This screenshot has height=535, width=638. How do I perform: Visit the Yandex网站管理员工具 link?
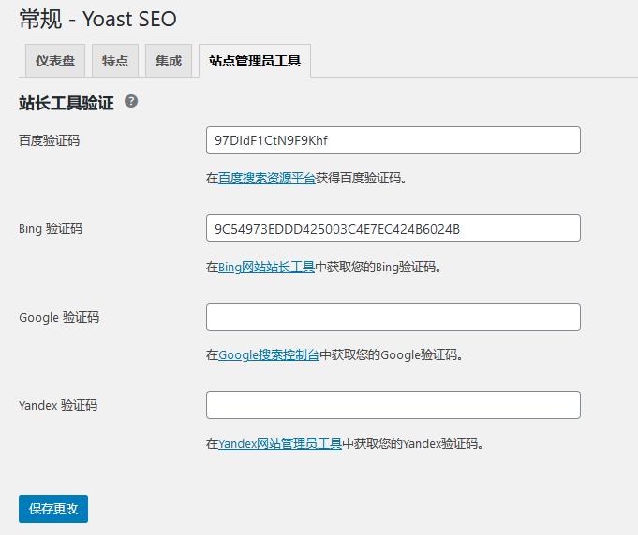point(279,444)
